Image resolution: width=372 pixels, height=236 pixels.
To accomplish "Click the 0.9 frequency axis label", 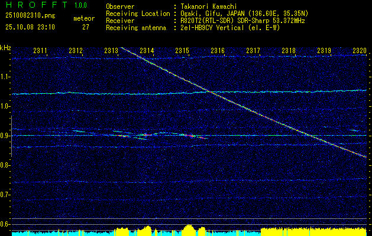I will coord(5,136).
